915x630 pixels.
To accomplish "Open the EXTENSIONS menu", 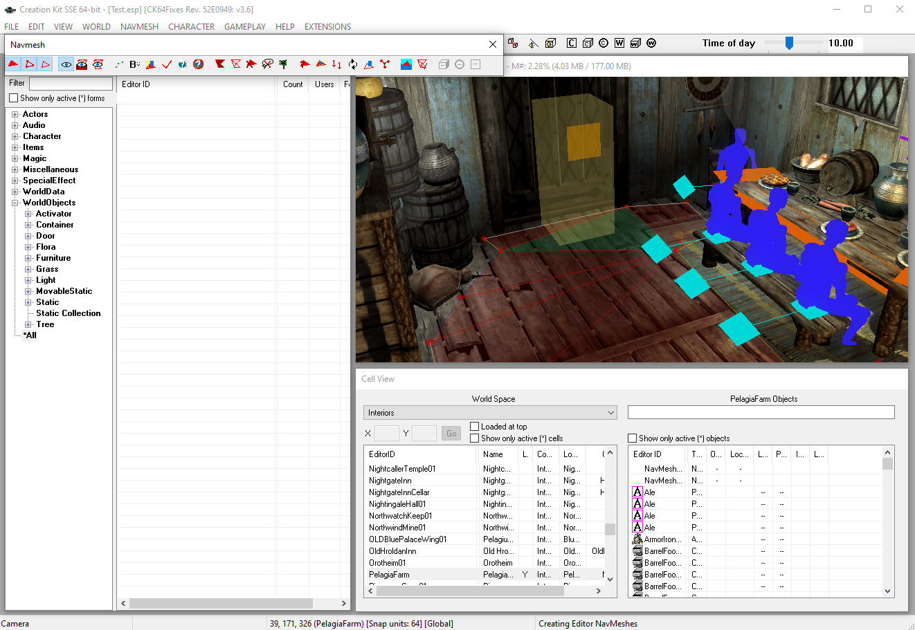I will pyautogui.click(x=327, y=27).
